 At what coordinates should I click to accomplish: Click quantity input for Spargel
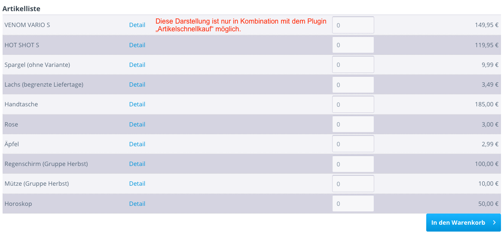click(x=353, y=64)
